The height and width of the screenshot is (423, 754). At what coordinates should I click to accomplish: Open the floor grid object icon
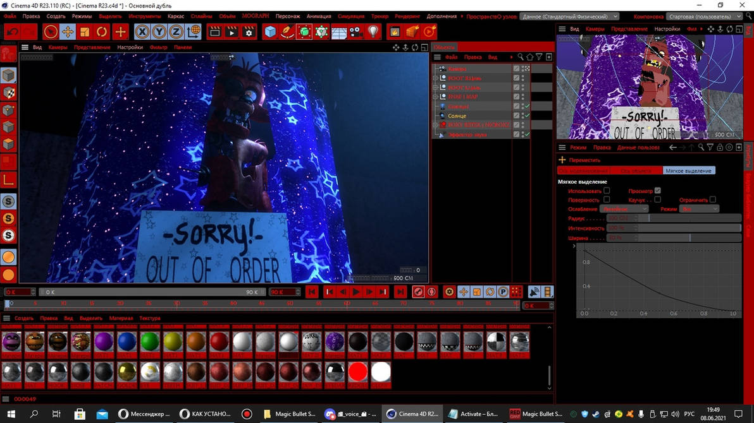coord(339,32)
